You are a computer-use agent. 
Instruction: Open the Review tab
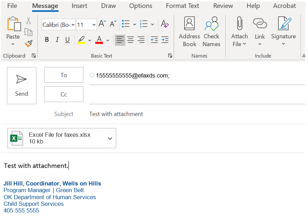223,6
